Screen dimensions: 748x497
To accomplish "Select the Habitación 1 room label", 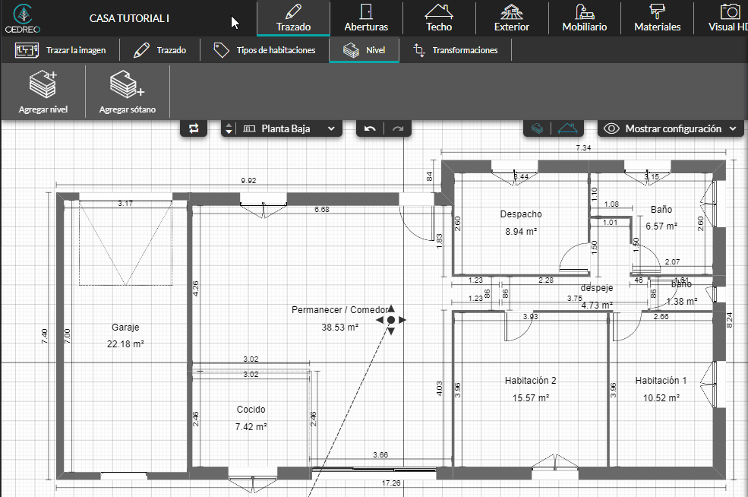I will [661, 381].
